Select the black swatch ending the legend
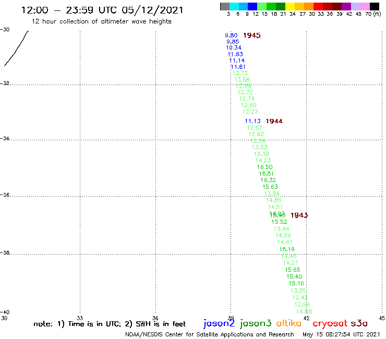Image resolution: width=386 pixels, height=339 pixels. [x=374, y=6]
